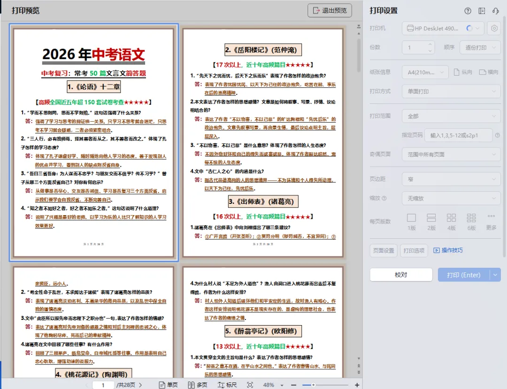This screenshot has width=507, height=389.
Task: Click the page number input field
Action: tap(103, 384)
